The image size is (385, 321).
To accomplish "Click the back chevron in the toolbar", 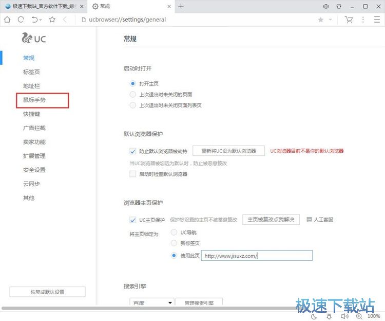I will [65, 20].
